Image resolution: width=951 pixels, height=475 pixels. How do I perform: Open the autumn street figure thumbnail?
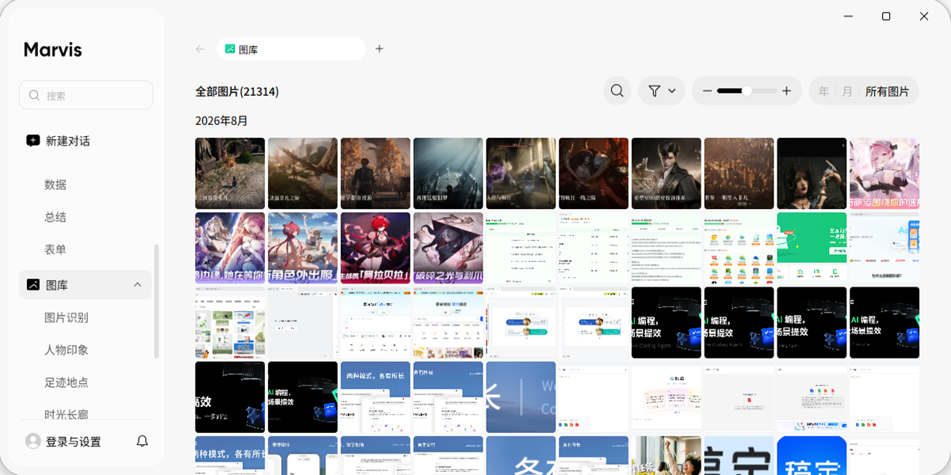[x=376, y=173]
